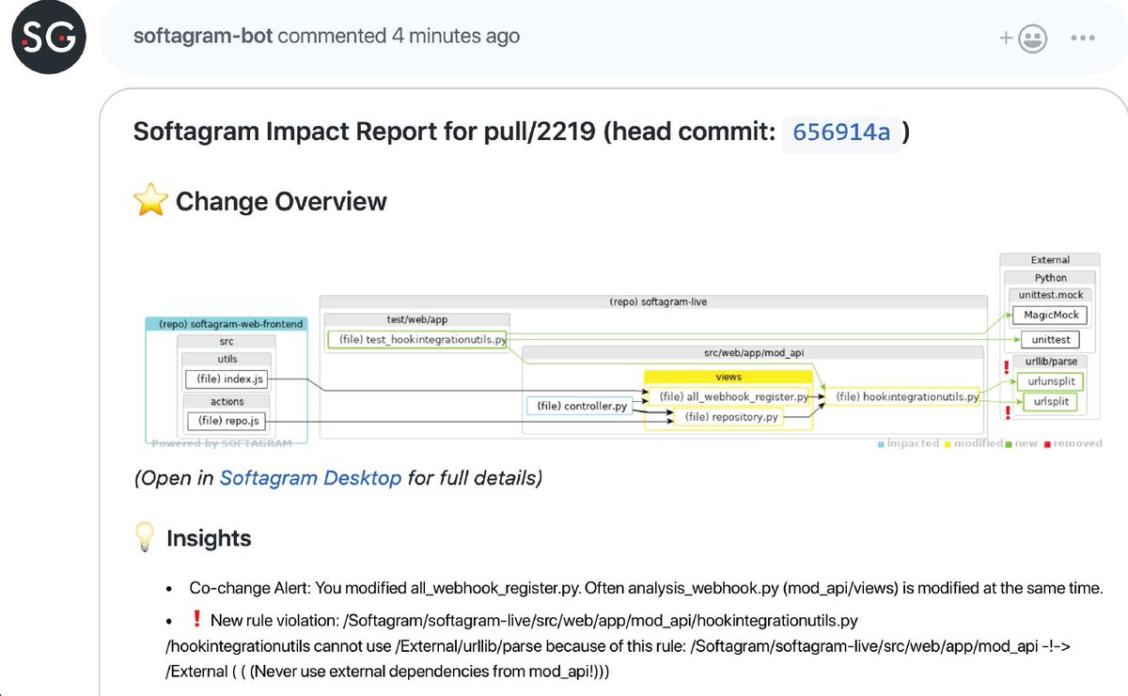Click the red exclamation before New rule violation
This screenshot has height=696, width=1128.
pyautogui.click(x=196, y=620)
